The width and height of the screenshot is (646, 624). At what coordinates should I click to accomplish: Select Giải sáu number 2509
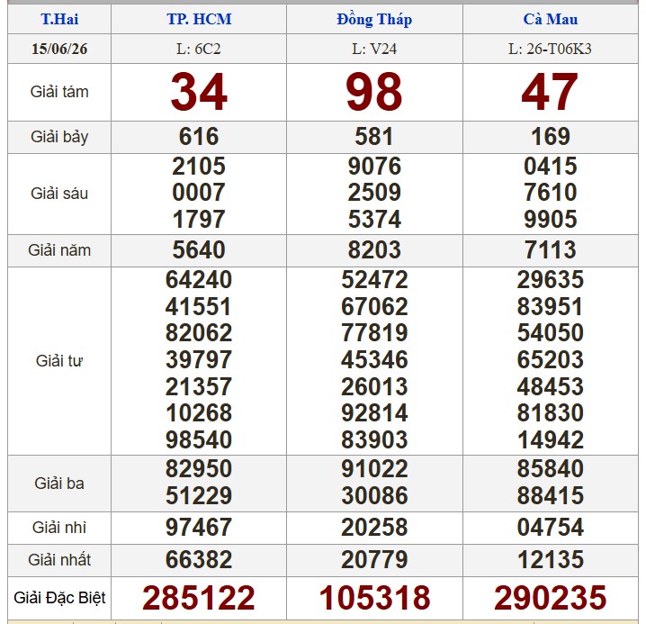[x=374, y=193]
